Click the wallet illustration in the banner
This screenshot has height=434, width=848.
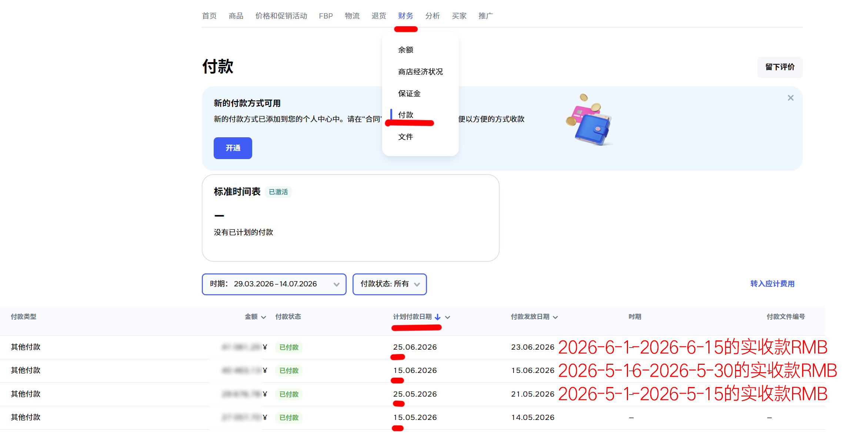click(589, 121)
